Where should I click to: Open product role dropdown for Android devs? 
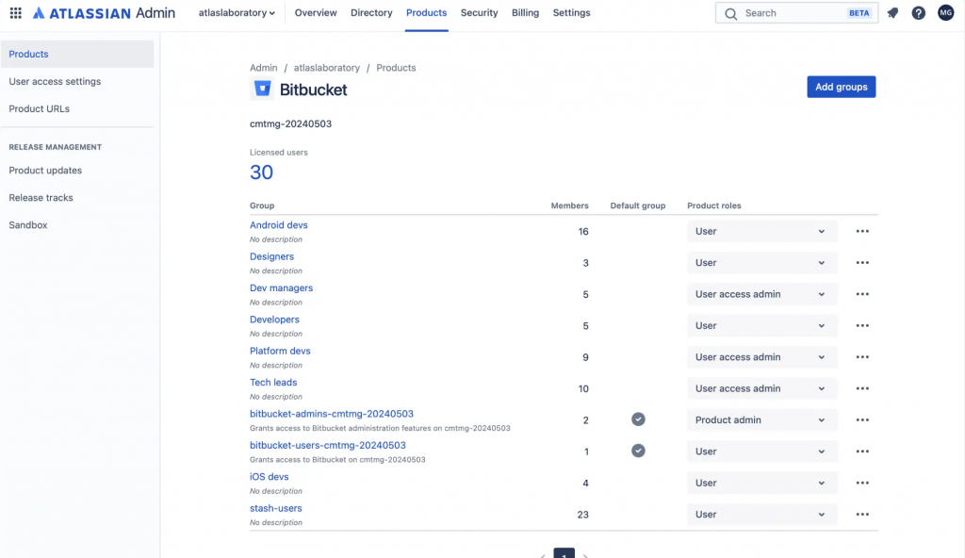tap(761, 231)
